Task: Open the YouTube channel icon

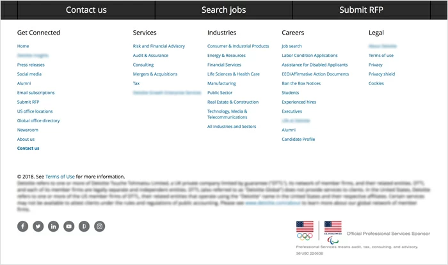Action: [x=68, y=226]
